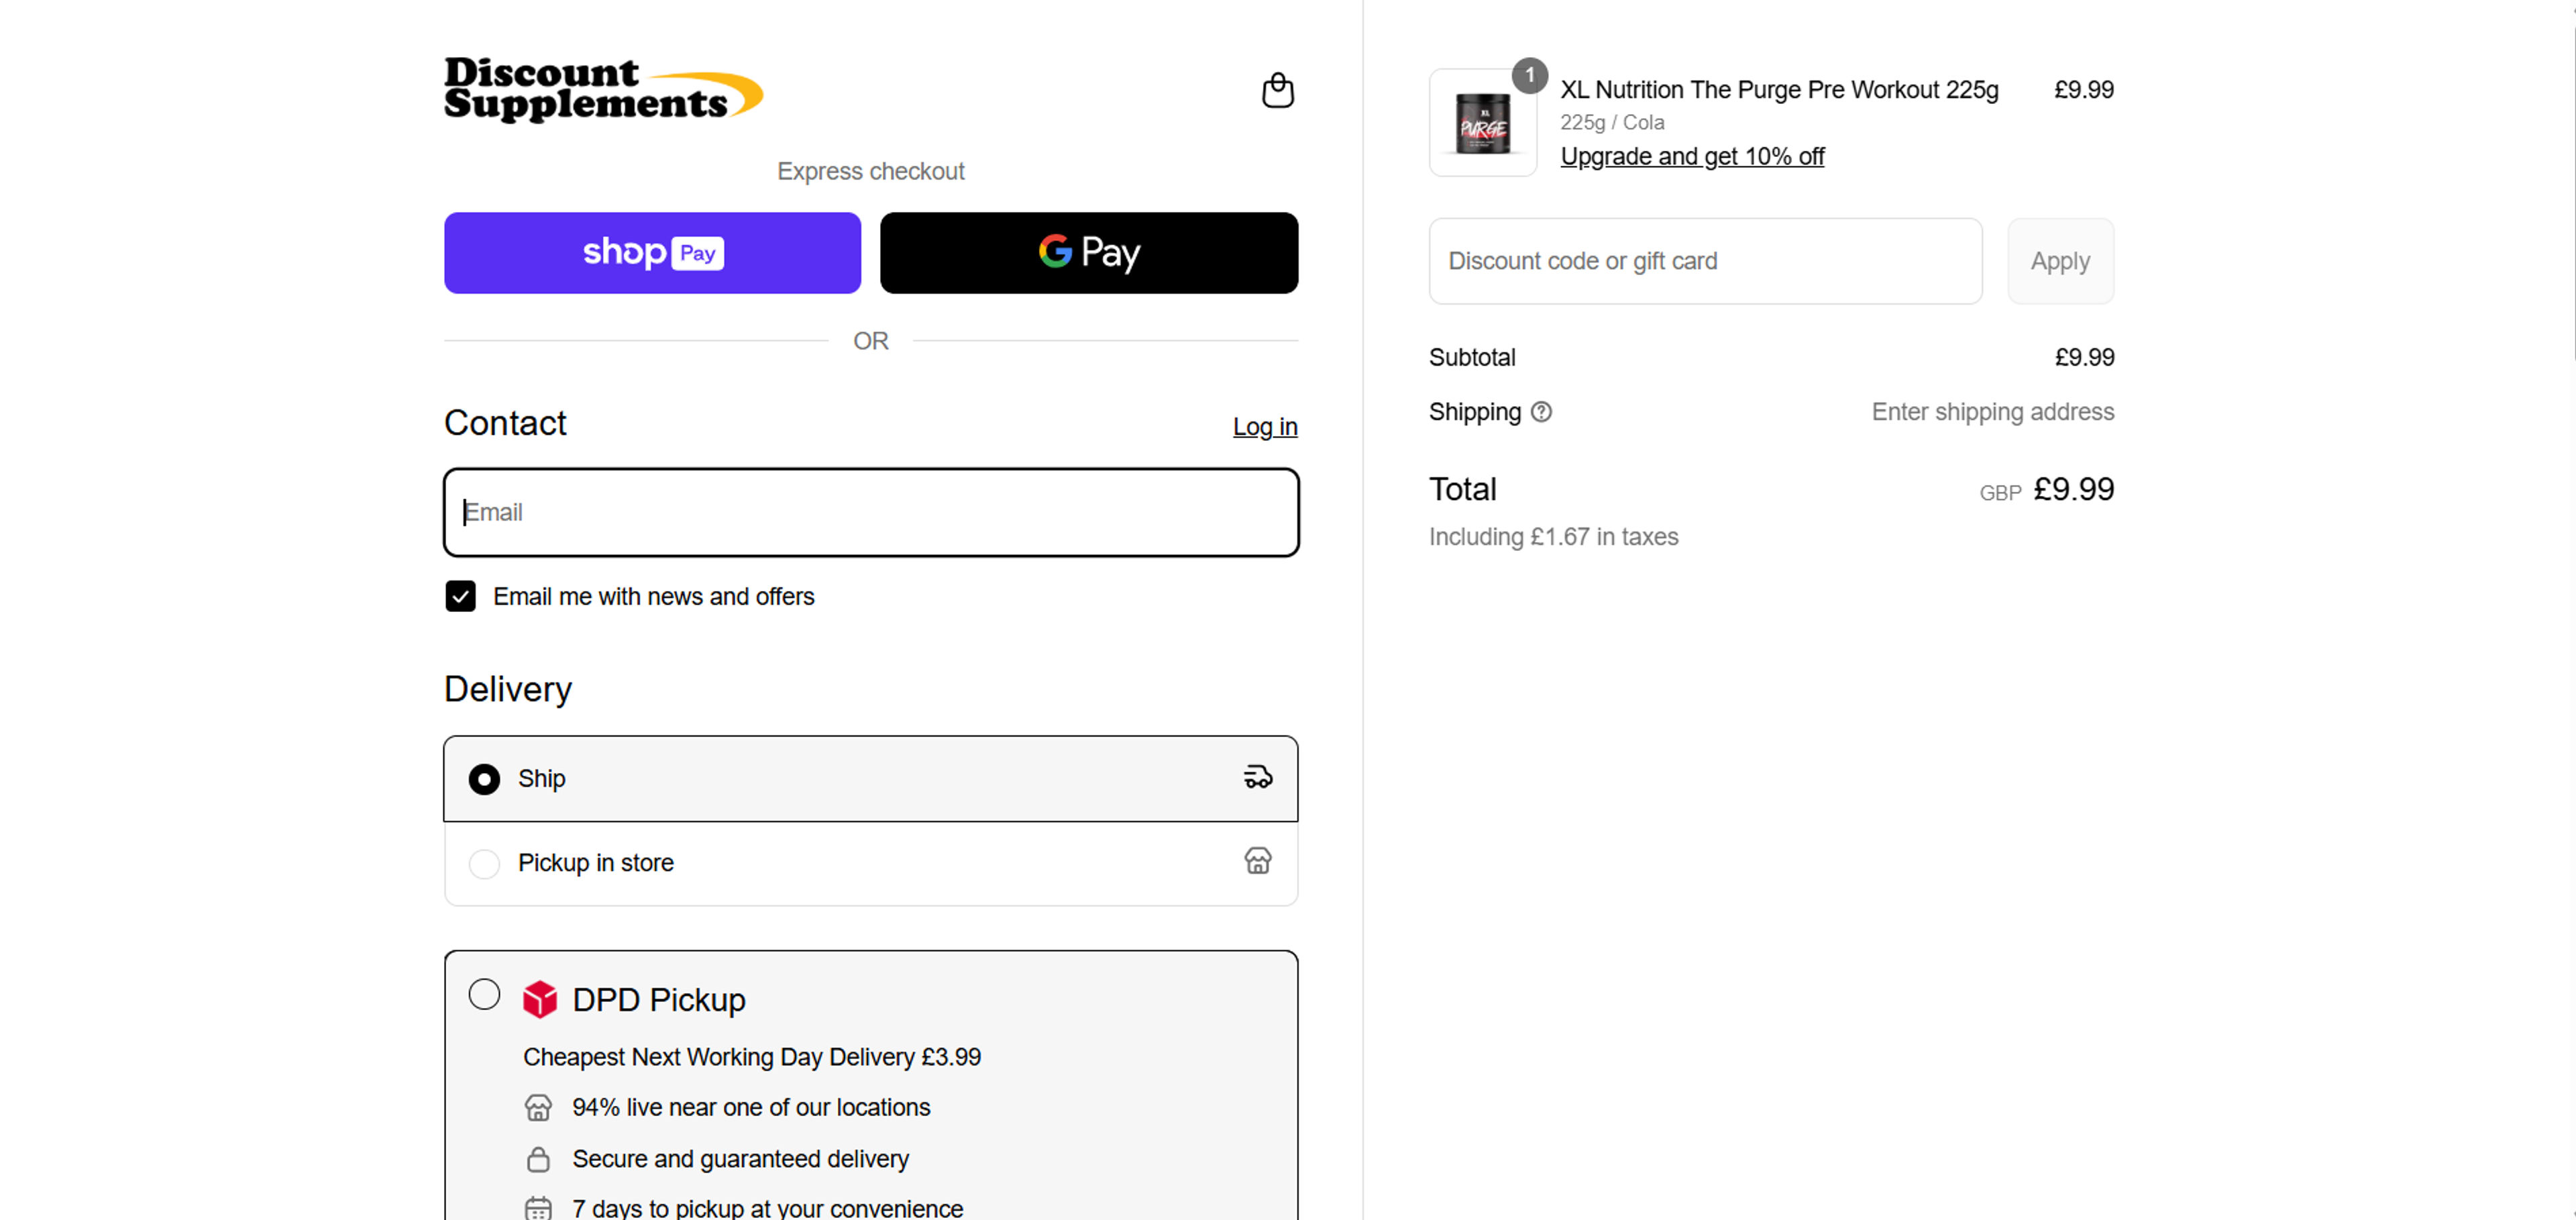Pay with Shop Pay express checkout
Image resolution: width=2576 pixels, height=1220 pixels.
652,253
